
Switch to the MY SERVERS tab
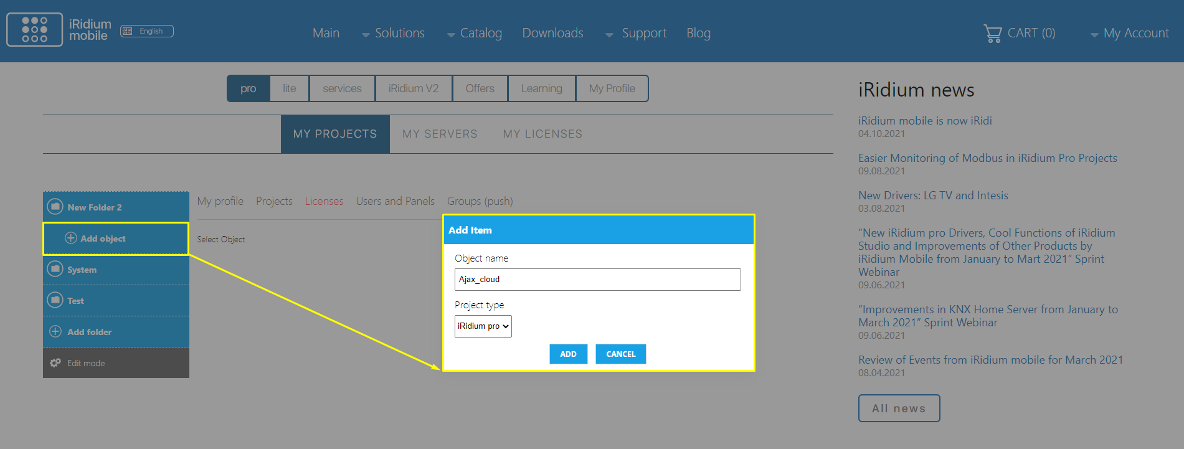tap(440, 134)
